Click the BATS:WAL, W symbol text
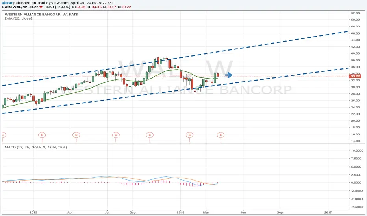 tap(15, 7)
